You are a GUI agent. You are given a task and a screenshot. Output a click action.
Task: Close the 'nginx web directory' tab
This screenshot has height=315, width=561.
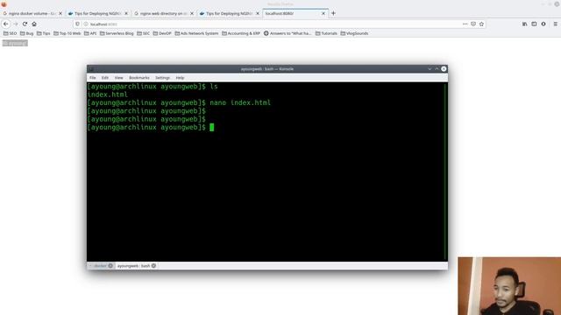[x=192, y=13]
